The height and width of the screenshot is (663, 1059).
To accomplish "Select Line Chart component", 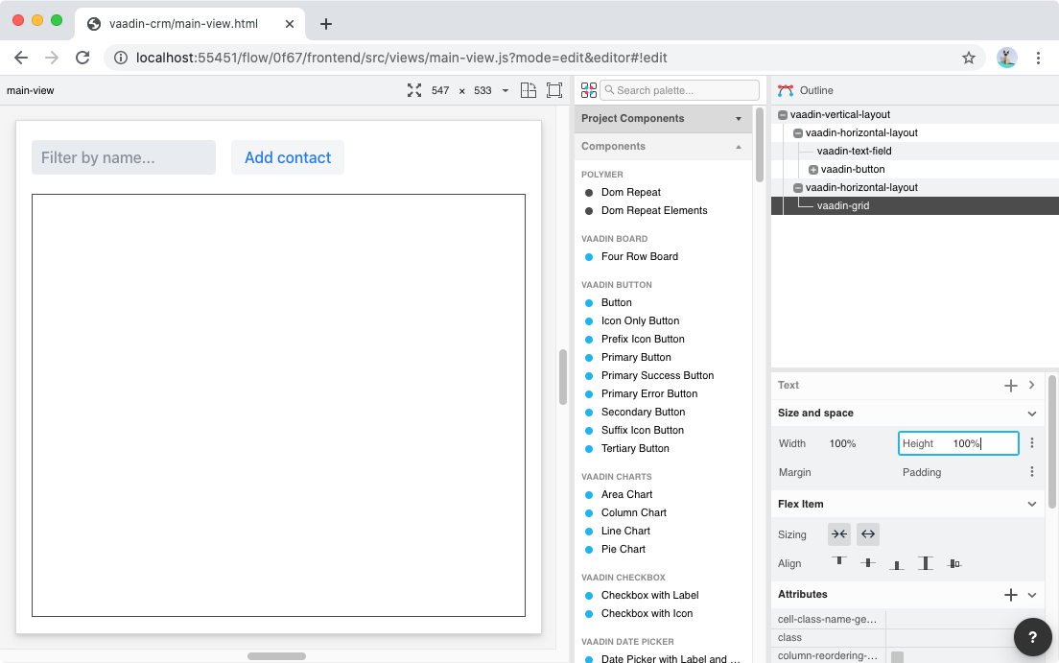I will [625, 532].
